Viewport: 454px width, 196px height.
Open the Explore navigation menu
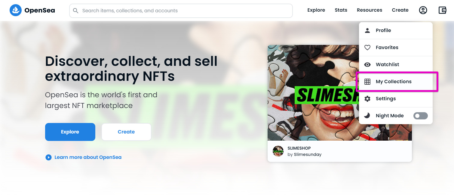pyautogui.click(x=316, y=10)
